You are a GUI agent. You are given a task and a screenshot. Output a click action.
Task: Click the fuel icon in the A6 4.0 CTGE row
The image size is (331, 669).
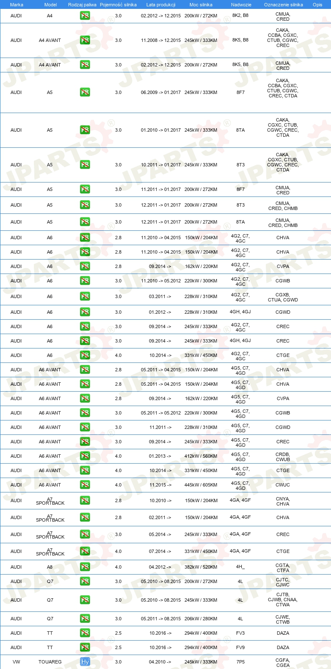click(85, 355)
